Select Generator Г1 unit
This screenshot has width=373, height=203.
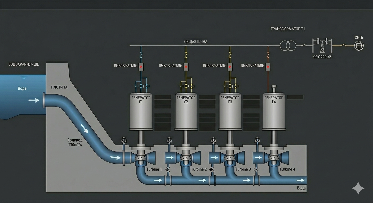[141, 111]
